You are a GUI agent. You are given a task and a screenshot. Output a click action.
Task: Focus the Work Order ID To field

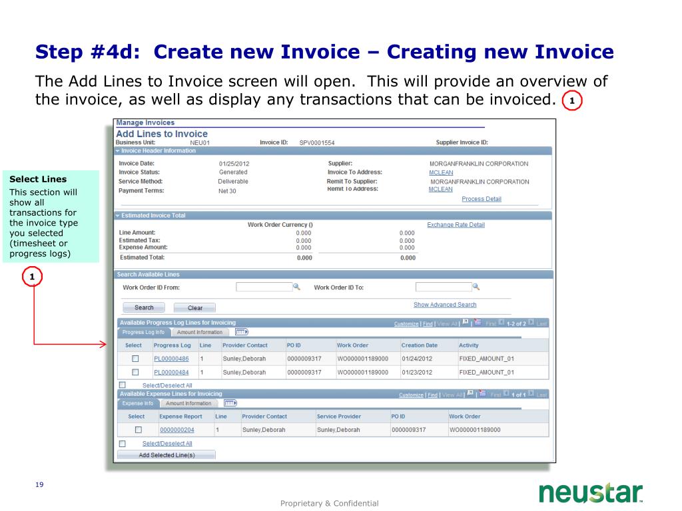tap(444, 287)
